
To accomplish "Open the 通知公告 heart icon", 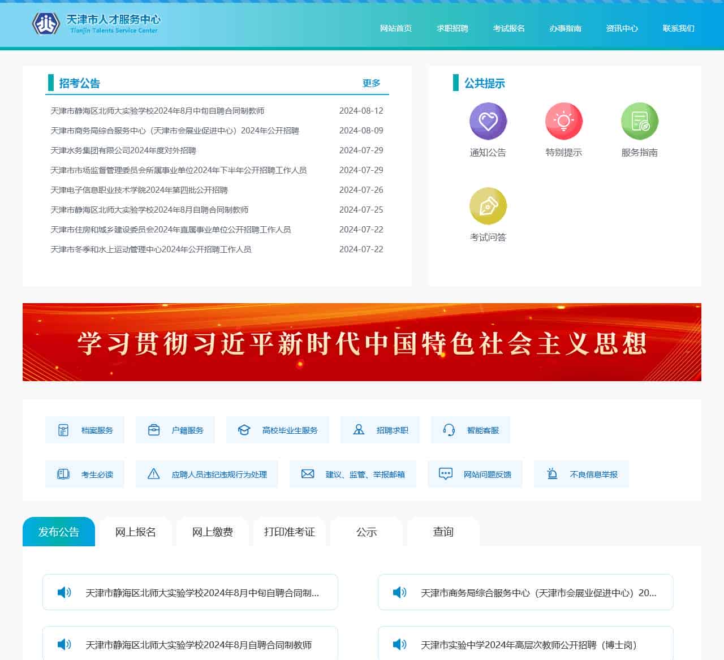I will click(488, 120).
